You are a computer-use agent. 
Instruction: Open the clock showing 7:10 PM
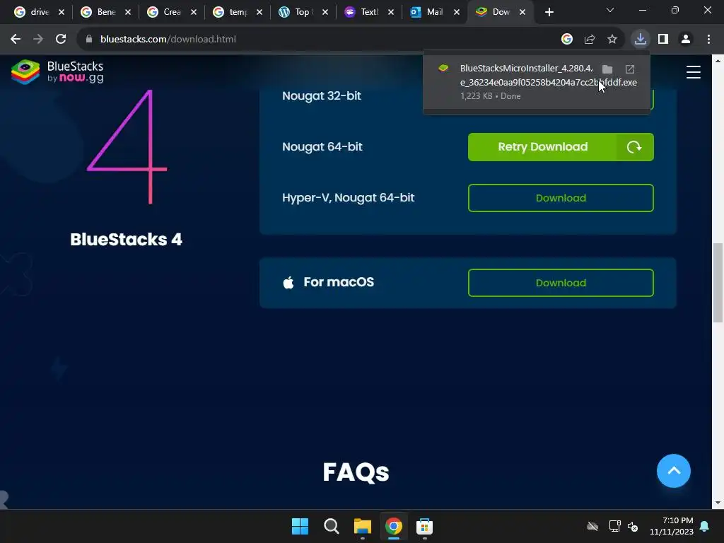(x=672, y=526)
